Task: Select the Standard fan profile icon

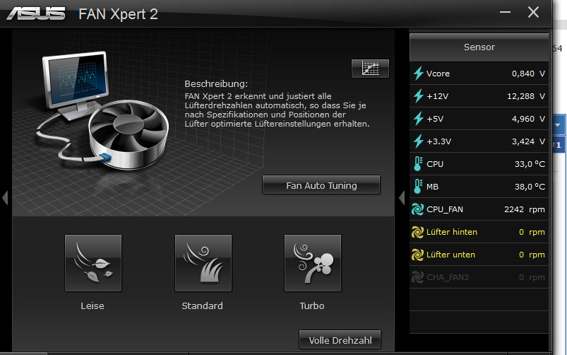Action: click(203, 263)
